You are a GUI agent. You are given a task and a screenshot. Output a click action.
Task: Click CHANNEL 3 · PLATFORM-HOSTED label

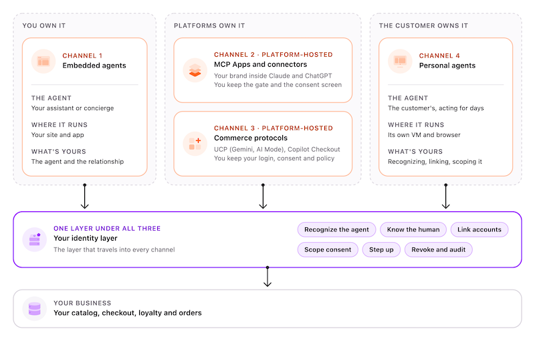[x=274, y=128]
